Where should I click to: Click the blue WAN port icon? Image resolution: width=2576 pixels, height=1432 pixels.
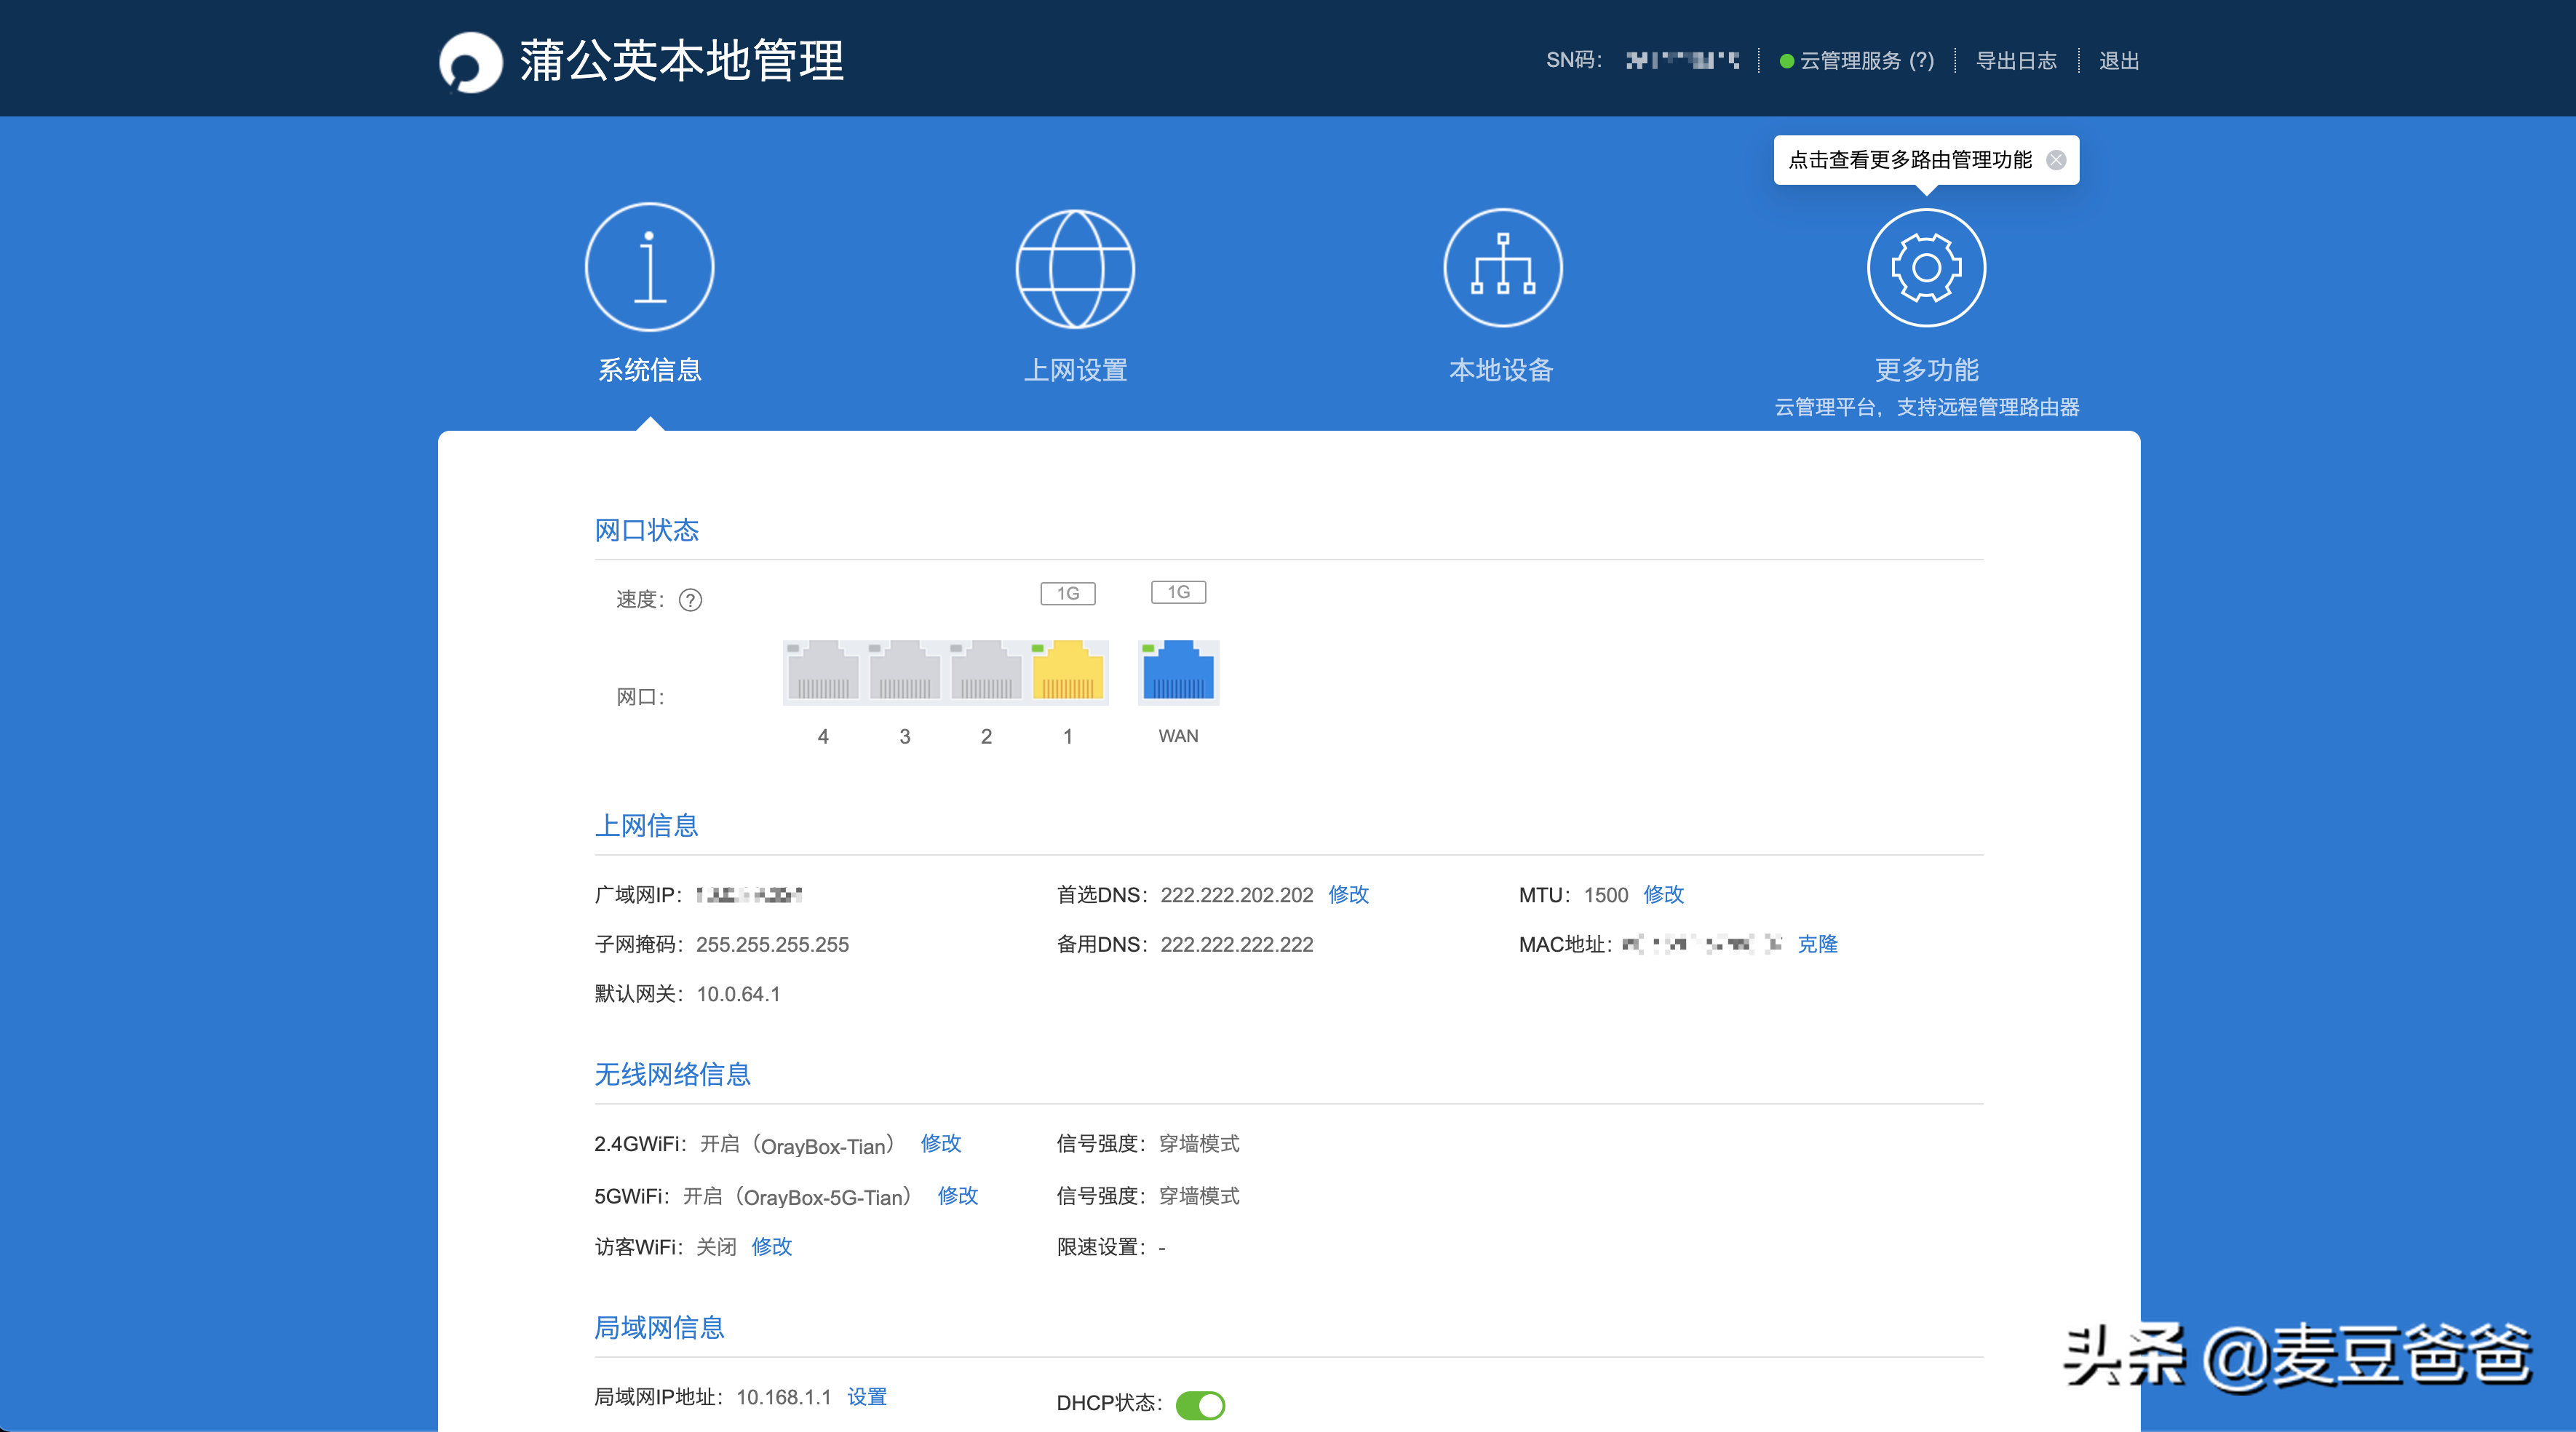(x=1178, y=672)
